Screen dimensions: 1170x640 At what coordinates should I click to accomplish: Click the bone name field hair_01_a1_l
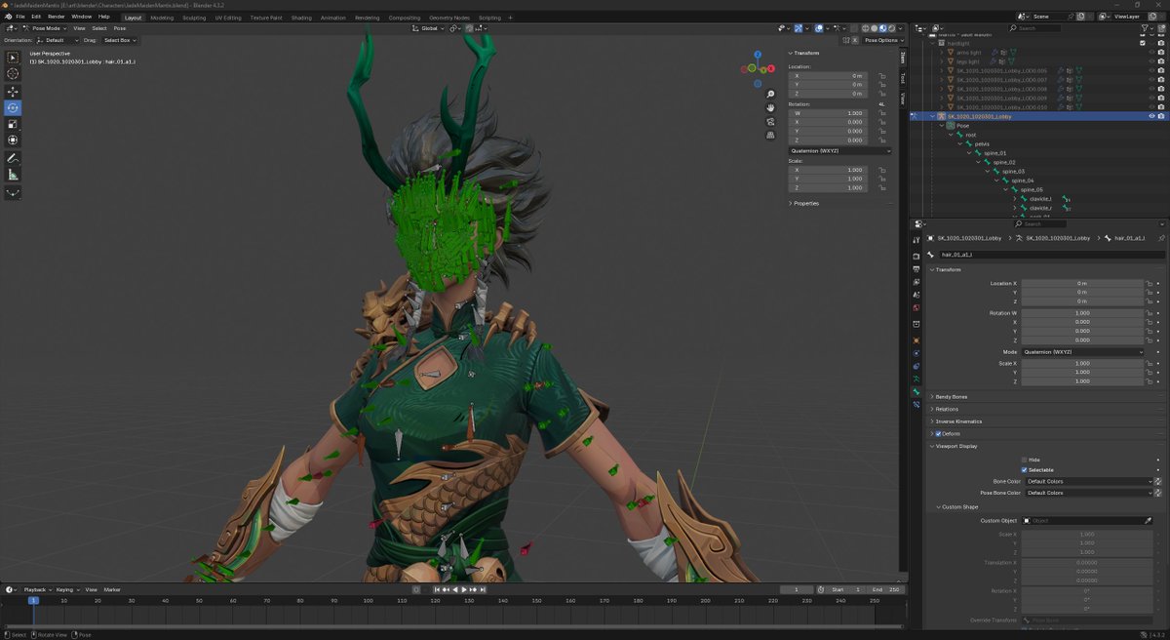tap(1050, 254)
